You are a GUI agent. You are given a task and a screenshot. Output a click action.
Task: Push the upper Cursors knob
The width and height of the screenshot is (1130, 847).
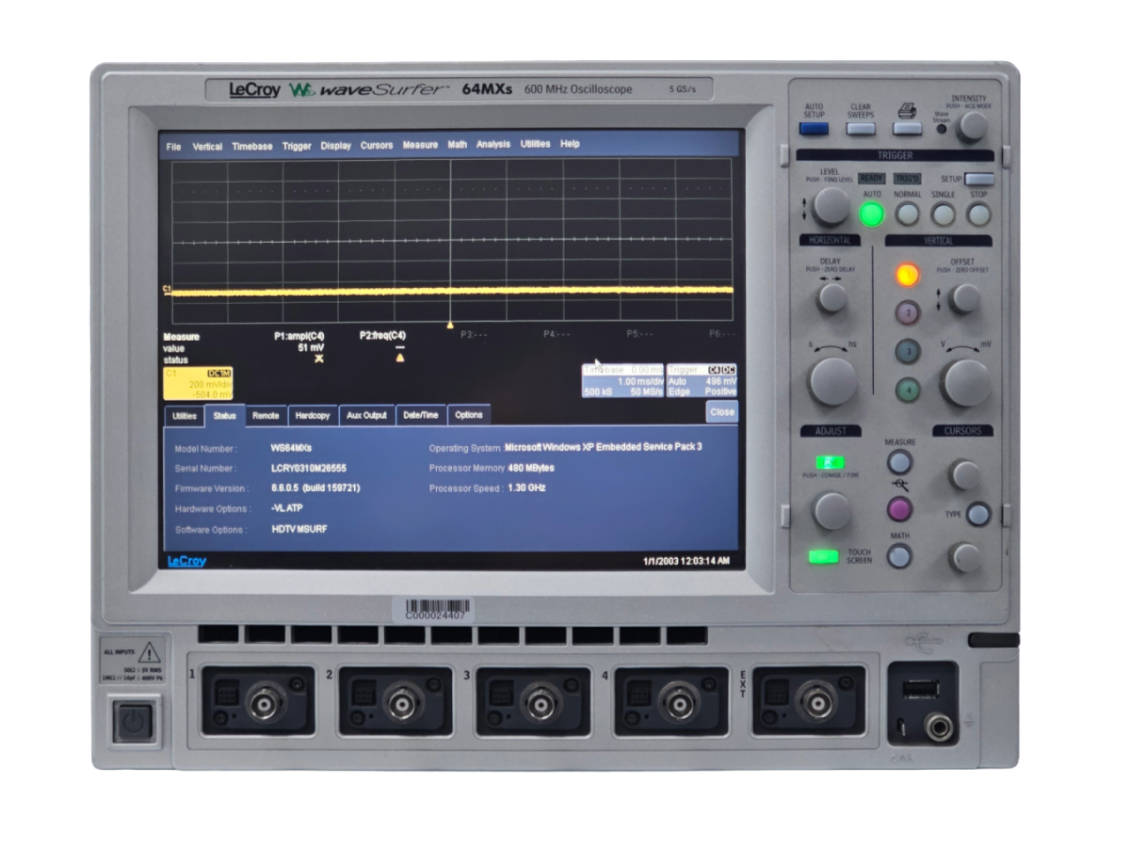(964, 474)
